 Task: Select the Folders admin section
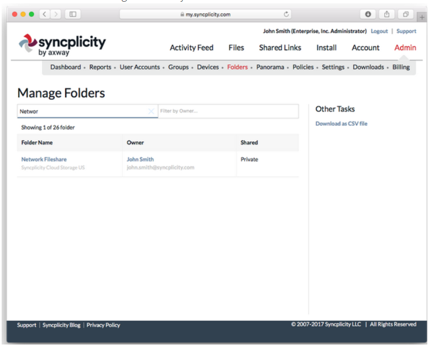pos(237,67)
